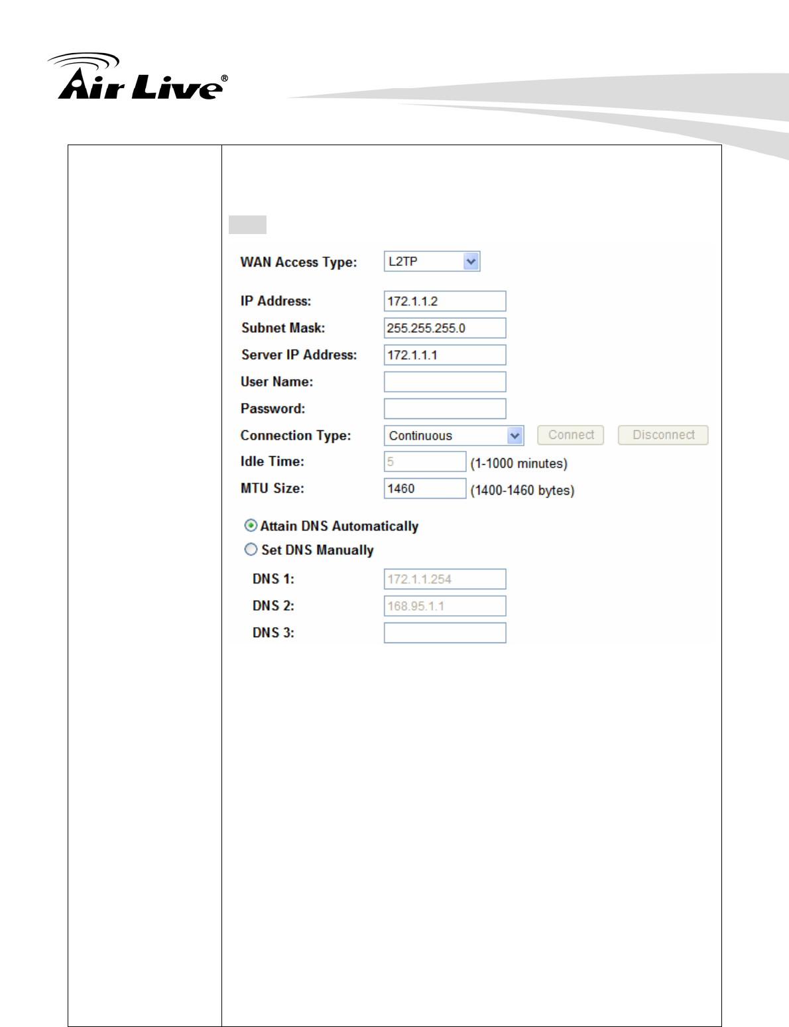This screenshot has height=1027, width=789.
Task: Click the "Connection Type:" label
Action: pyautogui.click(x=296, y=436)
